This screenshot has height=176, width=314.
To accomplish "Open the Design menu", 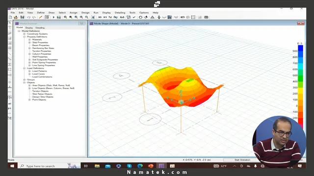I will click(85, 13).
